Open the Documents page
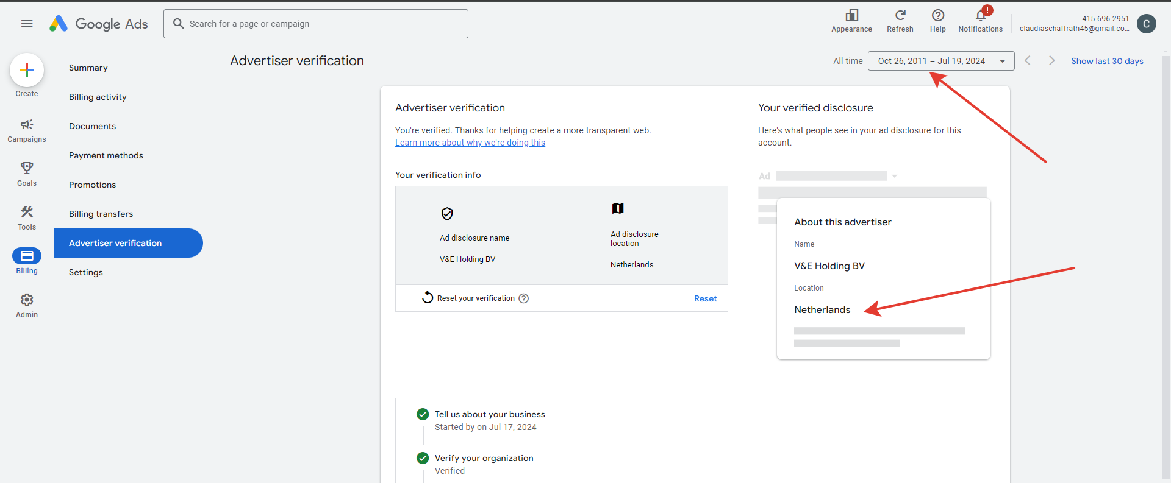Screen dimensions: 1171x483 point(92,126)
